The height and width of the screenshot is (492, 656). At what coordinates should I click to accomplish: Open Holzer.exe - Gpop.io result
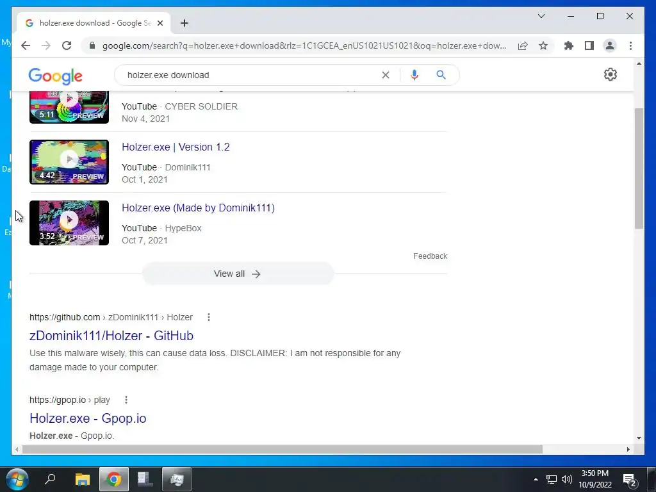pos(88,418)
